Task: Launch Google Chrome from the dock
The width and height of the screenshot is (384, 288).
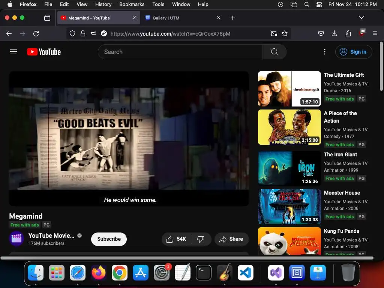Action: point(120,273)
